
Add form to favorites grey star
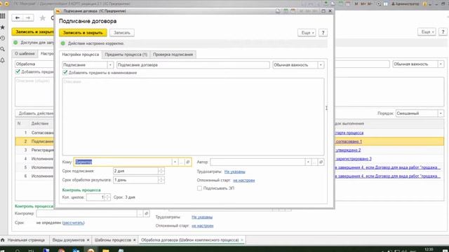42,18
